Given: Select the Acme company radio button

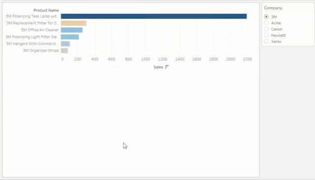Looking at the screenshot, I should 266,23.
